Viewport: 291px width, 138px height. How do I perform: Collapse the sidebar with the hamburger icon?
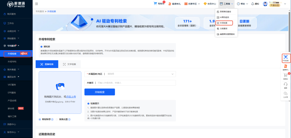pyautogui.click(x=36, y=4)
